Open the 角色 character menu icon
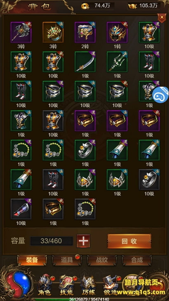 (x=45, y=285)
